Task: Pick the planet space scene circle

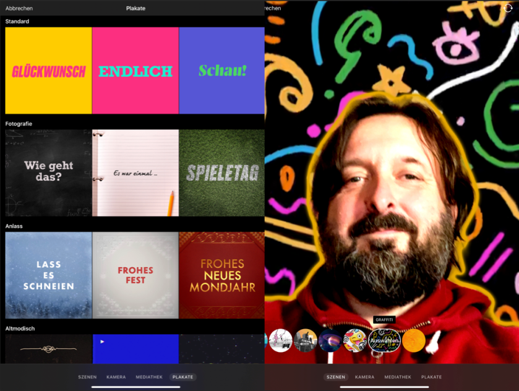Action: [x=330, y=341]
